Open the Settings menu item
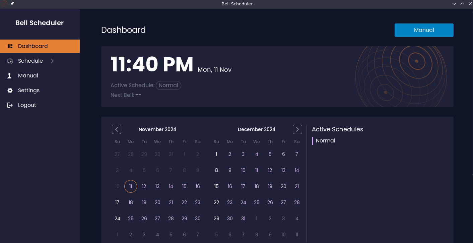This screenshot has height=243, width=473. (x=29, y=90)
